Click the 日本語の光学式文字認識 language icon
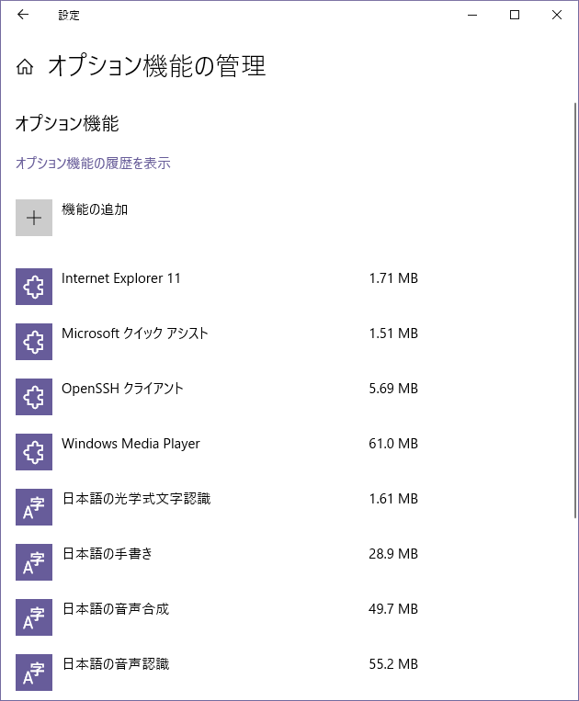The height and width of the screenshot is (701, 579). (x=34, y=507)
